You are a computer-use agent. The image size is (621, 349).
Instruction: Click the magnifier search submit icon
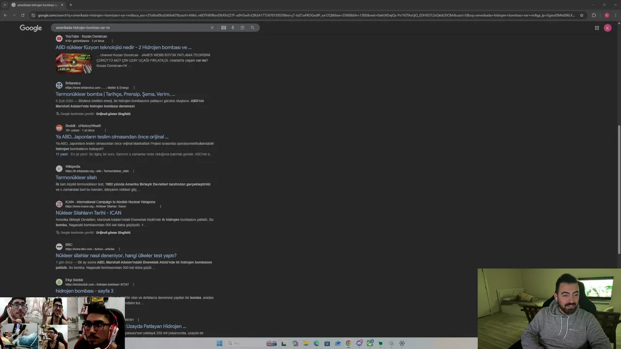252,28
